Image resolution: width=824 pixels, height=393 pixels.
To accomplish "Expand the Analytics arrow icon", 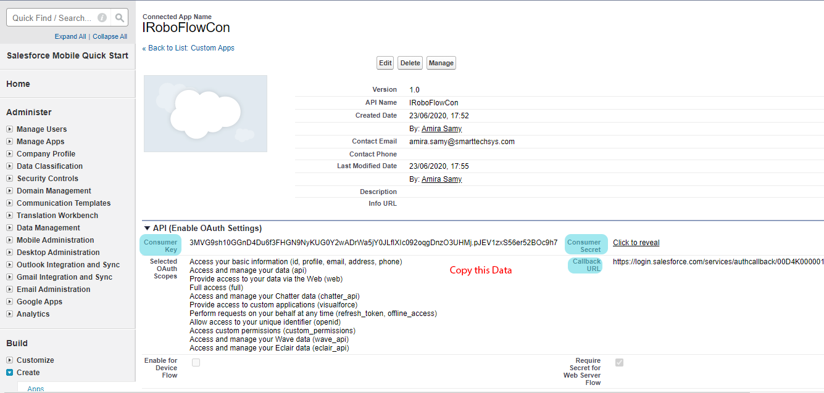I will coord(10,314).
